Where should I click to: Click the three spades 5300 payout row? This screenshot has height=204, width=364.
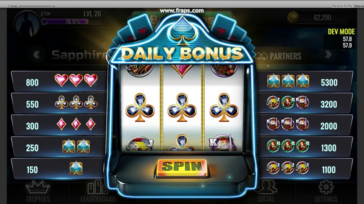pos(305,81)
